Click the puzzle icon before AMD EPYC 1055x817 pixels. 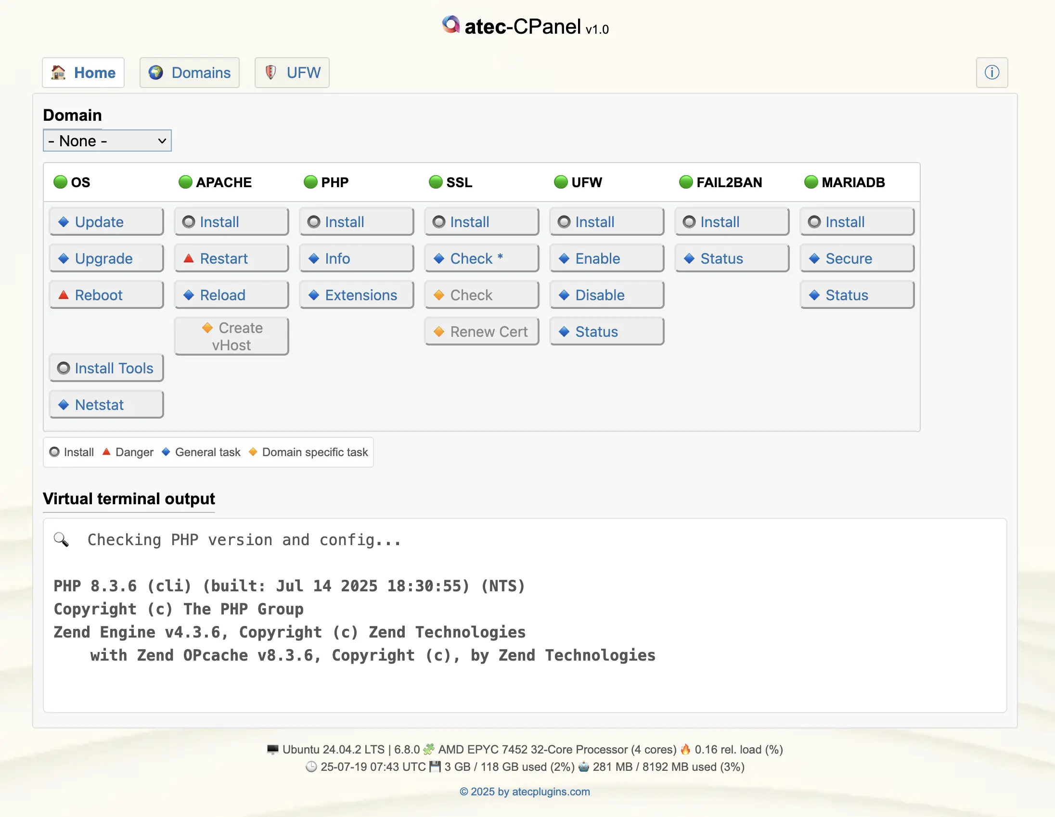(x=429, y=750)
